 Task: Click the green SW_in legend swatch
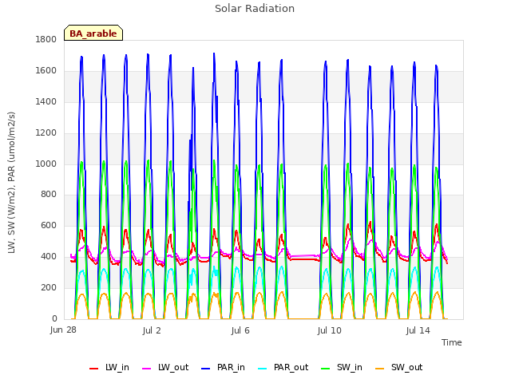(326, 369)
